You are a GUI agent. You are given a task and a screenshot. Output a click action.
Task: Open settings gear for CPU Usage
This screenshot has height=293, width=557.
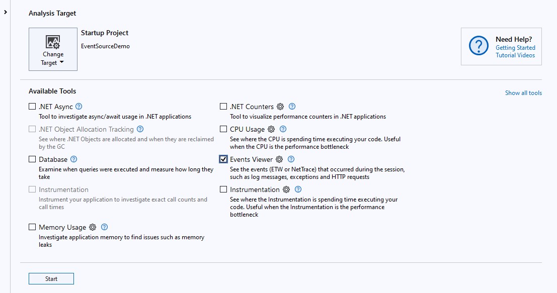pos(272,129)
